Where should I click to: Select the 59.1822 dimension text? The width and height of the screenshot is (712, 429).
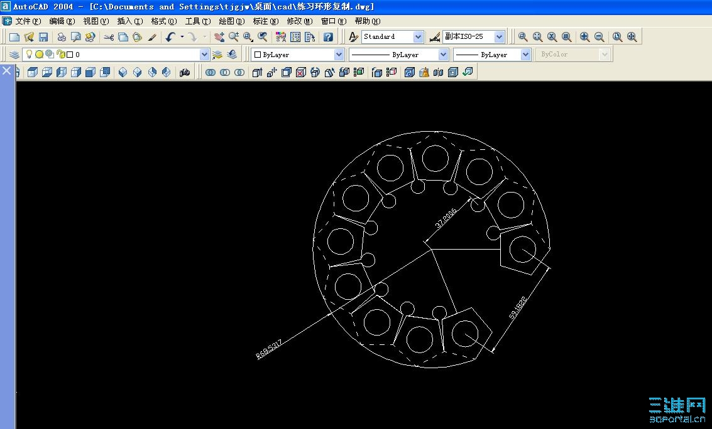coord(518,308)
